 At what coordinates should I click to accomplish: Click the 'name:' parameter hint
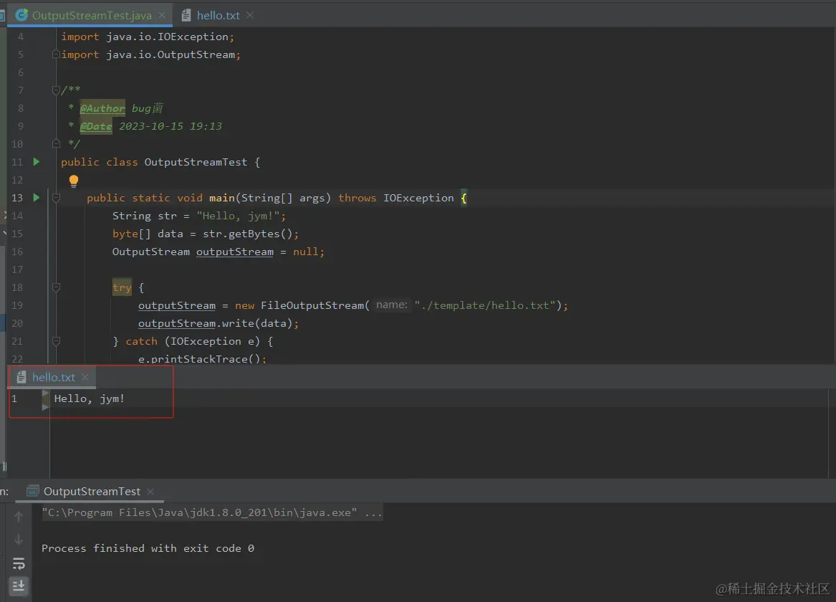391,305
